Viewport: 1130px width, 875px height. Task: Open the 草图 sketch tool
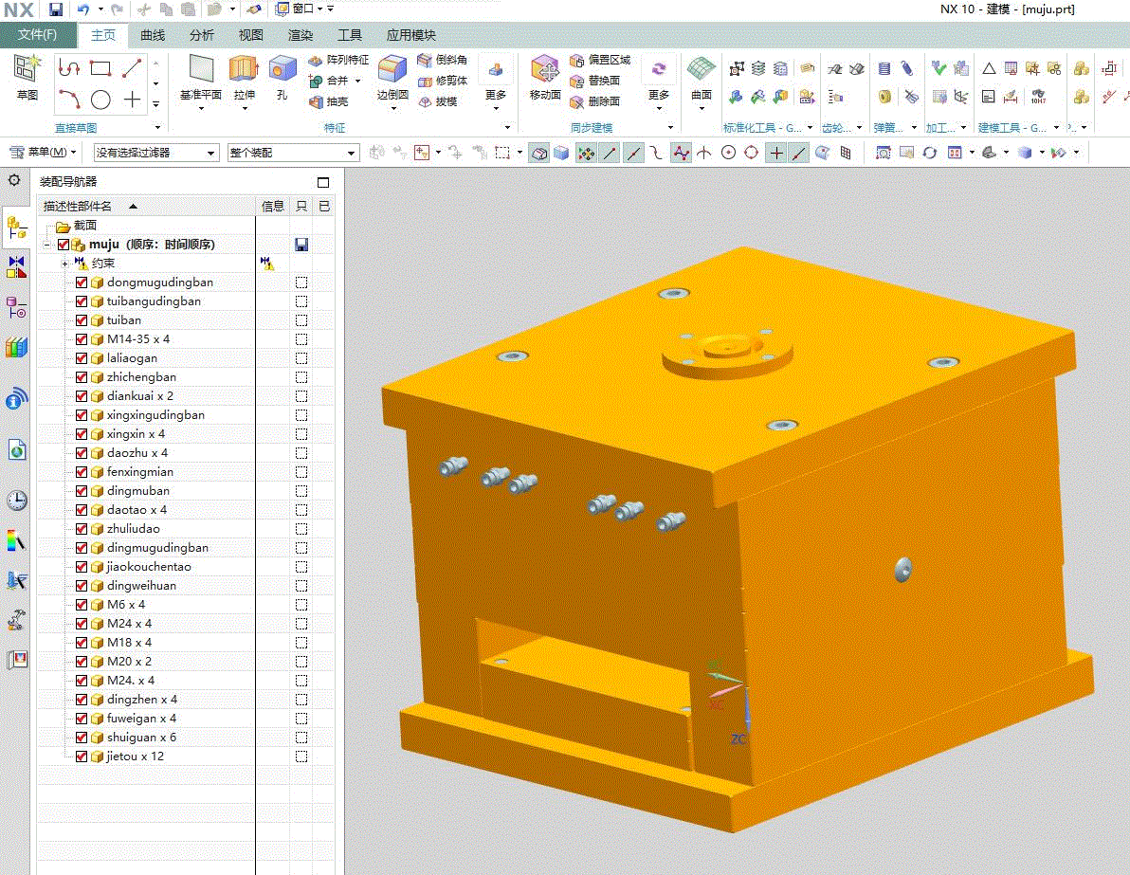tap(27, 69)
